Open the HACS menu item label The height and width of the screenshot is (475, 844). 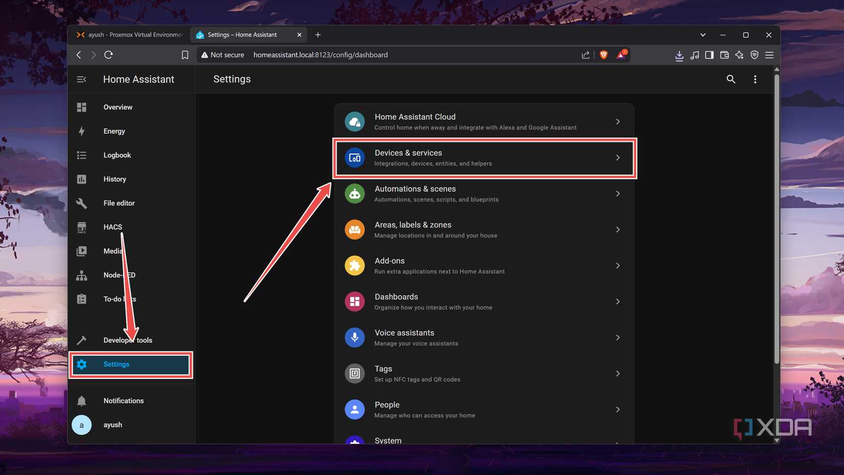click(x=113, y=227)
